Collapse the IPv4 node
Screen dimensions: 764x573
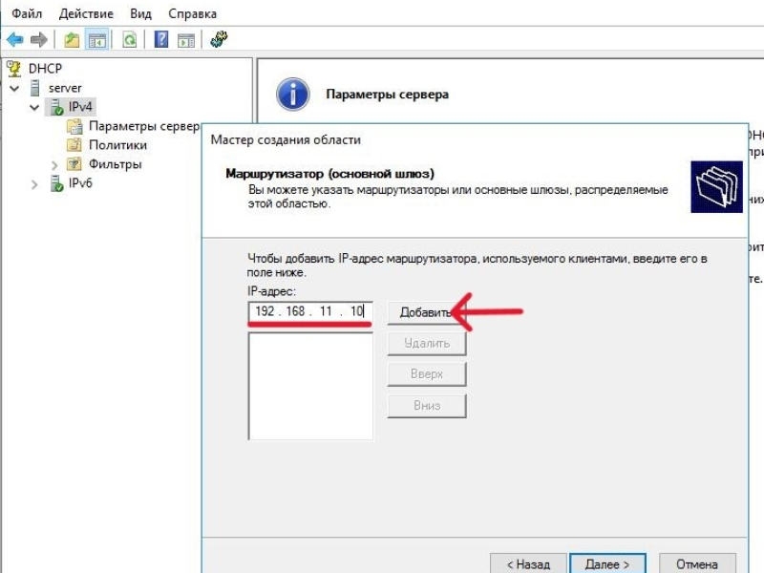34,107
